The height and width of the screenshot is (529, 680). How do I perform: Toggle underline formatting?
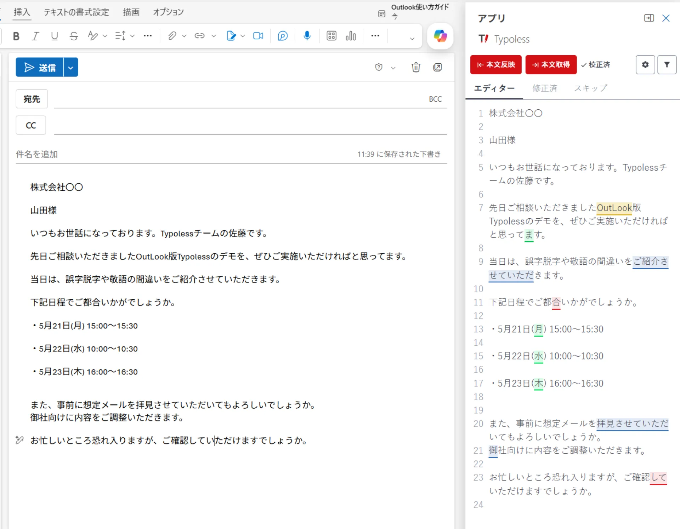[54, 36]
